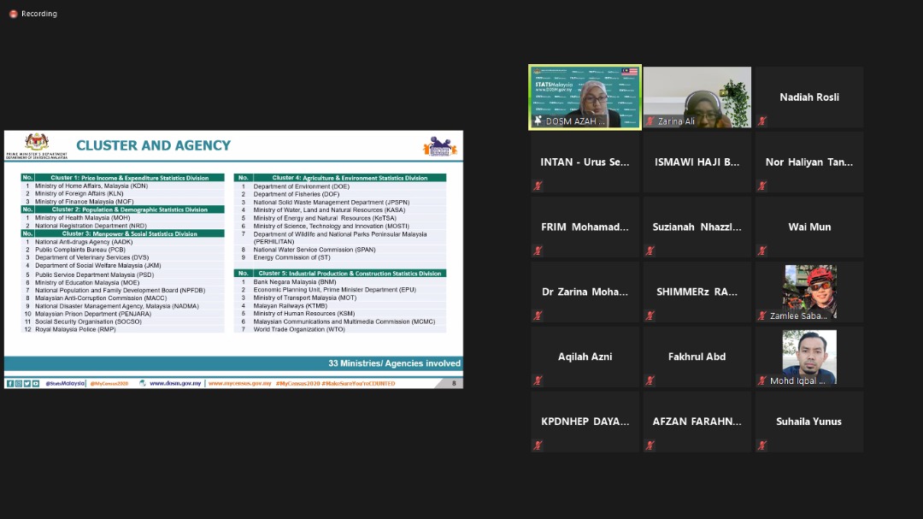Click the mic icon on DOSM AZAH's video

(538, 121)
